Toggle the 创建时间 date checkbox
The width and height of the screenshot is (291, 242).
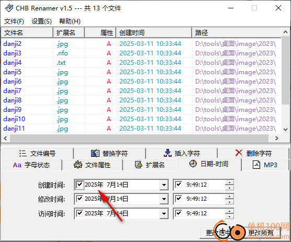coord(80,185)
